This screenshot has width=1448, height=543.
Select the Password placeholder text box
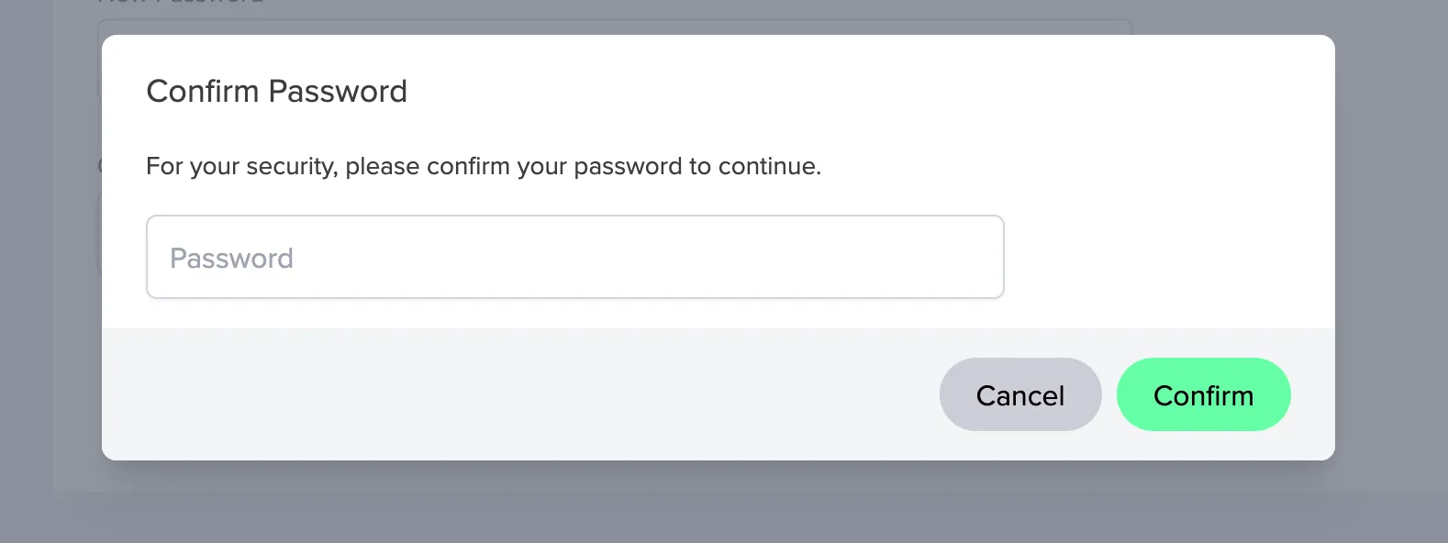click(x=231, y=258)
